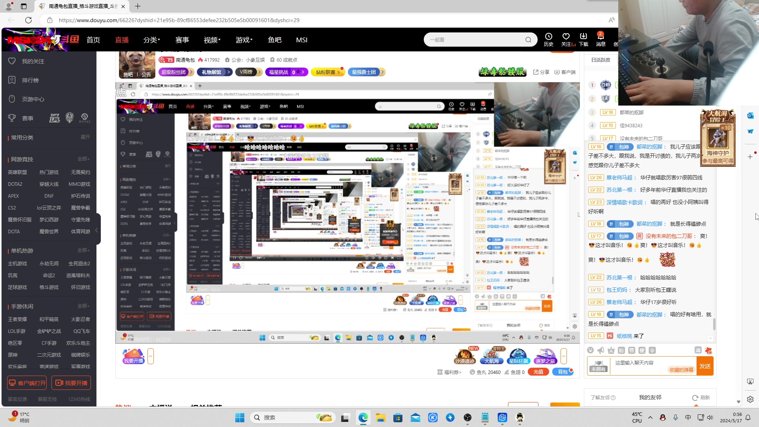The height and width of the screenshot is (427, 759).
Task: Click the search magnifier icon in header
Action: point(528,40)
